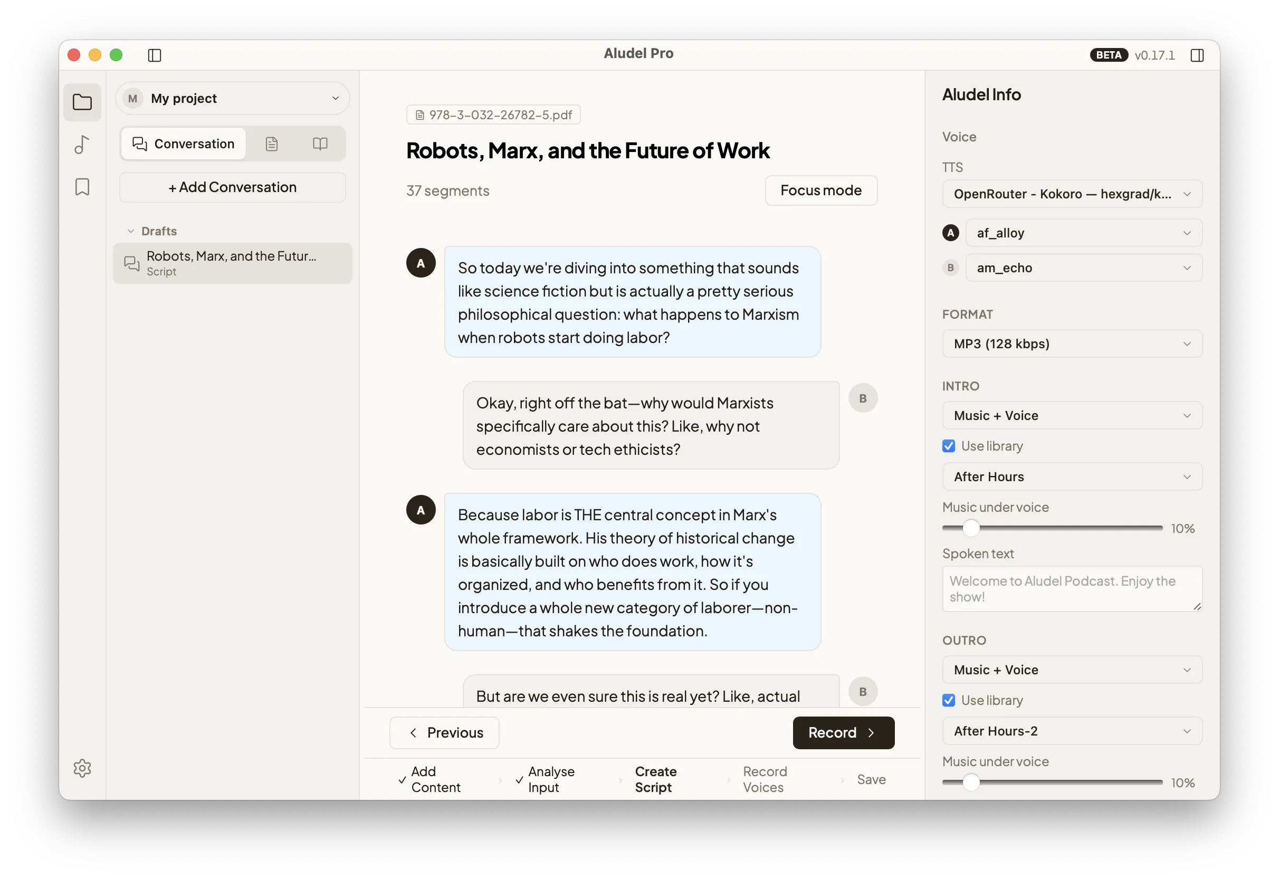This screenshot has height=878, width=1279.
Task: Jump to Add Content step
Action: click(429, 779)
